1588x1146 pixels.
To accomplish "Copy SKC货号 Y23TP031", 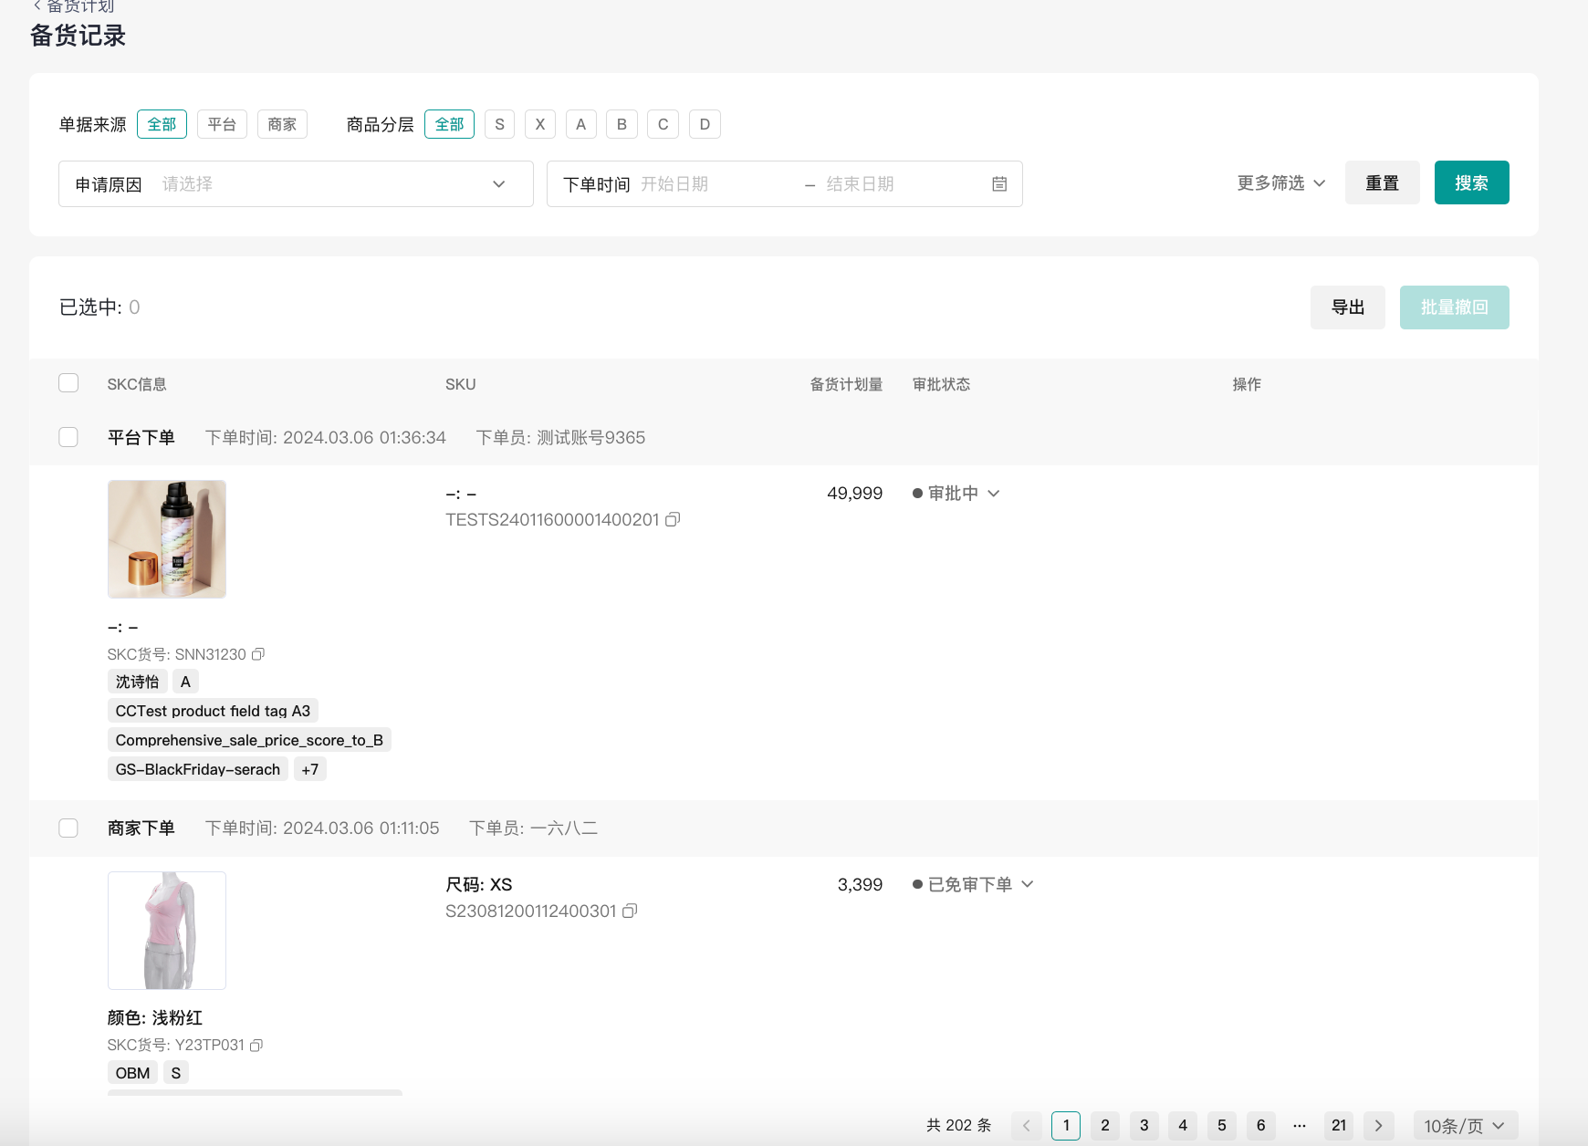I will [256, 1046].
